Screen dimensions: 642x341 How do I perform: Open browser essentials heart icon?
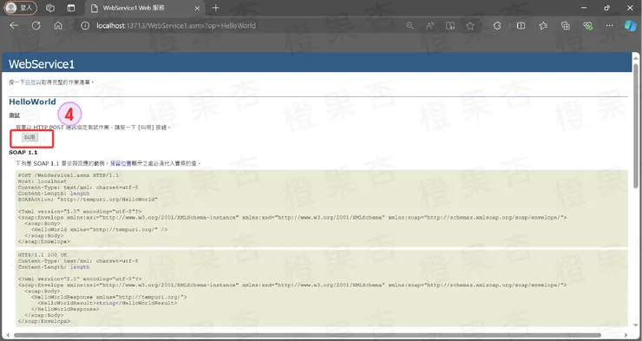(x=587, y=26)
